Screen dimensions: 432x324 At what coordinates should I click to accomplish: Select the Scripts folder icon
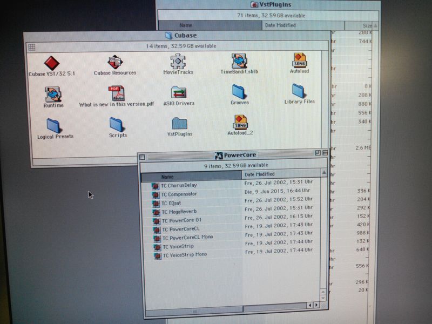[x=117, y=124]
